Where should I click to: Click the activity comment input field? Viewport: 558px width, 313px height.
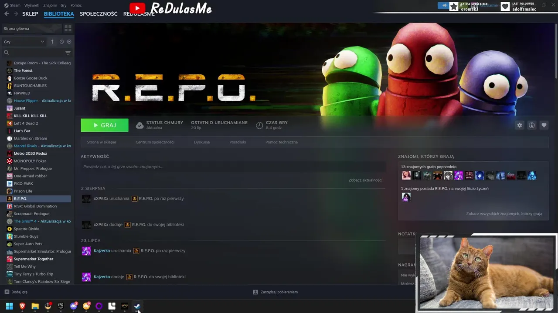click(x=233, y=166)
